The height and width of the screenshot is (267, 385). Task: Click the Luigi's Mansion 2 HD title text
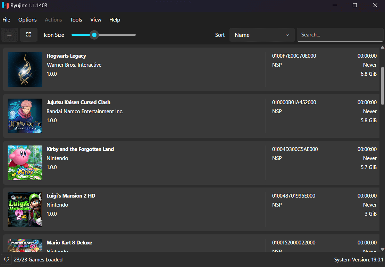point(71,196)
